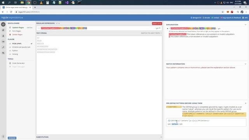This screenshot has width=249, height=140.
Task: Click the red pattern error badge
Action: (157, 24)
